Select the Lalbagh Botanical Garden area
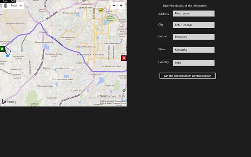This screenshot has height=157, width=251. point(110,18)
